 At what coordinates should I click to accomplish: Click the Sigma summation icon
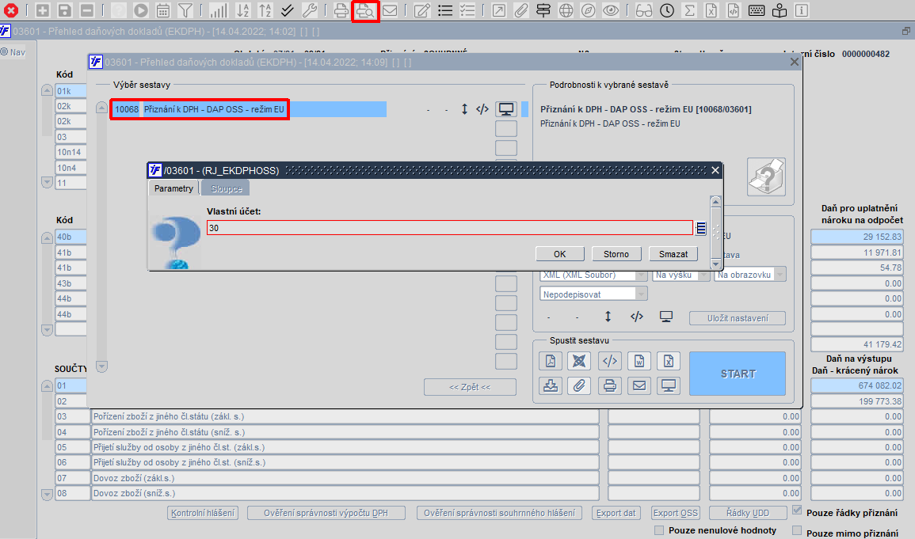[689, 10]
